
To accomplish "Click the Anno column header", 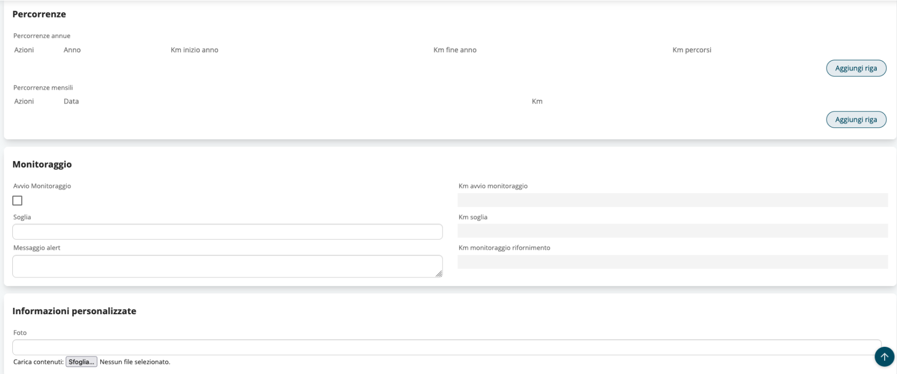I will (x=72, y=50).
